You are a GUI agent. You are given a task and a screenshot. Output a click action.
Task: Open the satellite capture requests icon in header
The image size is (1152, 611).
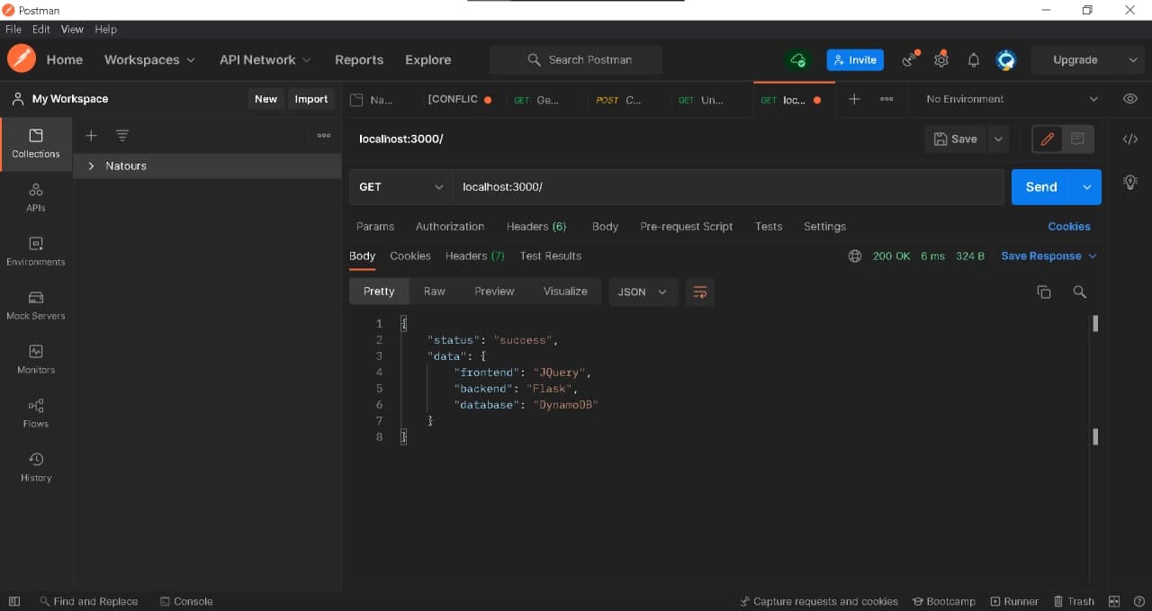pos(911,59)
